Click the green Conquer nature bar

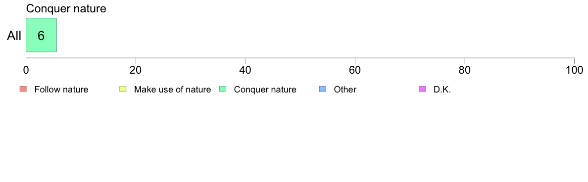pyautogui.click(x=41, y=35)
